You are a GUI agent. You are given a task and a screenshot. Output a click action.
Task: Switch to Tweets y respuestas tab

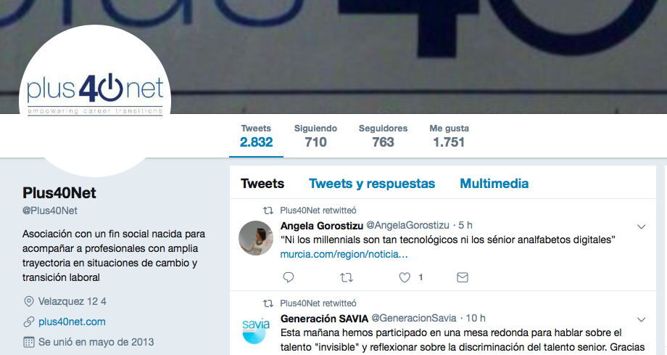pos(372,184)
